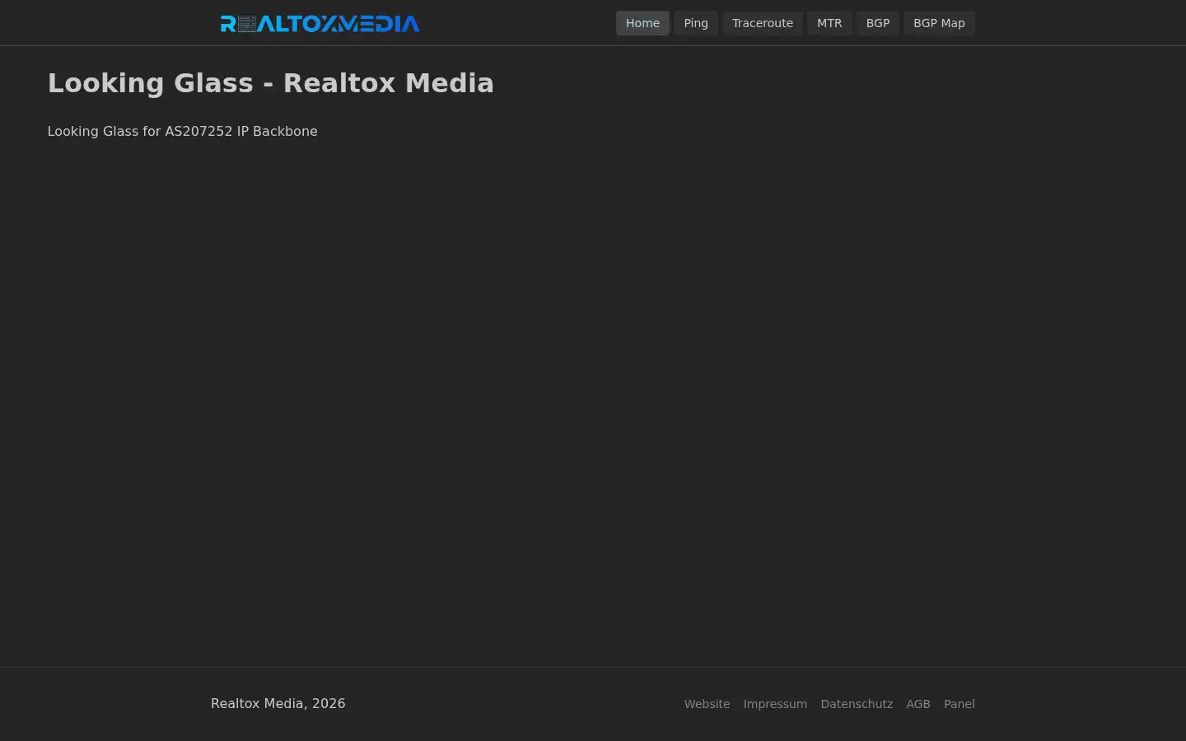Open the Traceroute tool

click(x=763, y=23)
